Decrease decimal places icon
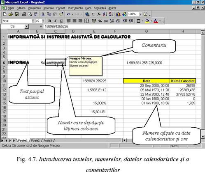205x172 pixels. (118, 21)
